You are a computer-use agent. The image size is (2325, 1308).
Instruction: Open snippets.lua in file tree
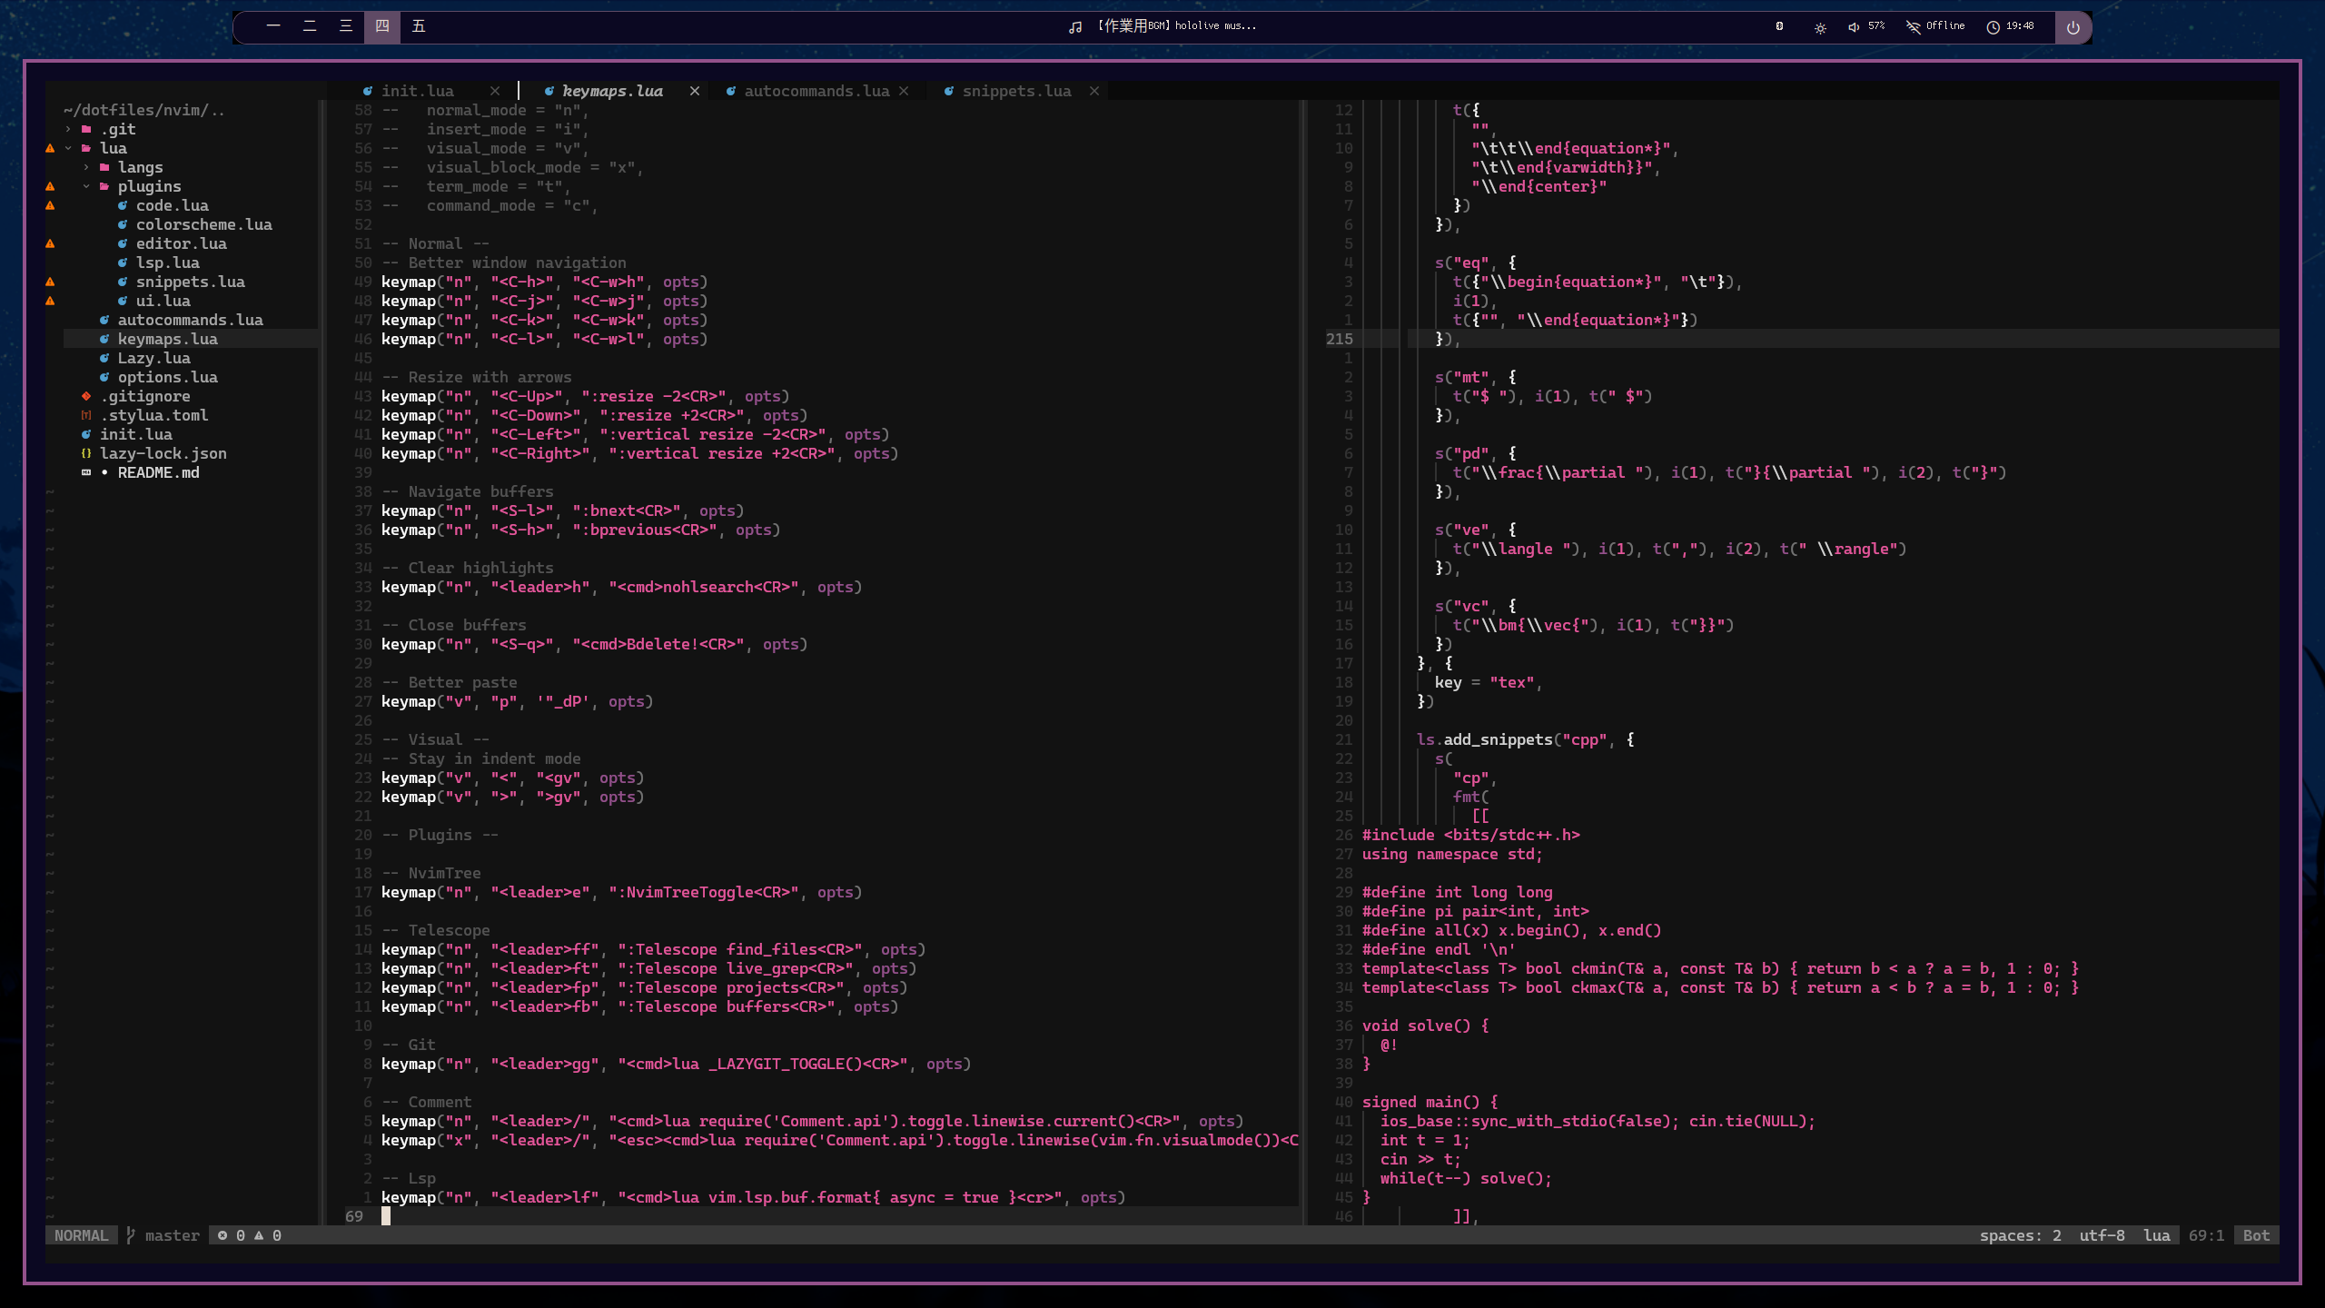[191, 282]
